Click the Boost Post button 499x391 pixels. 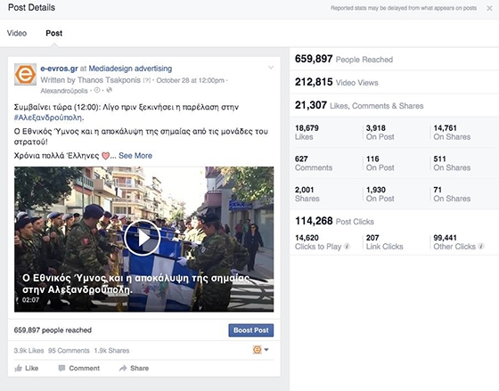(x=251, y=330)
